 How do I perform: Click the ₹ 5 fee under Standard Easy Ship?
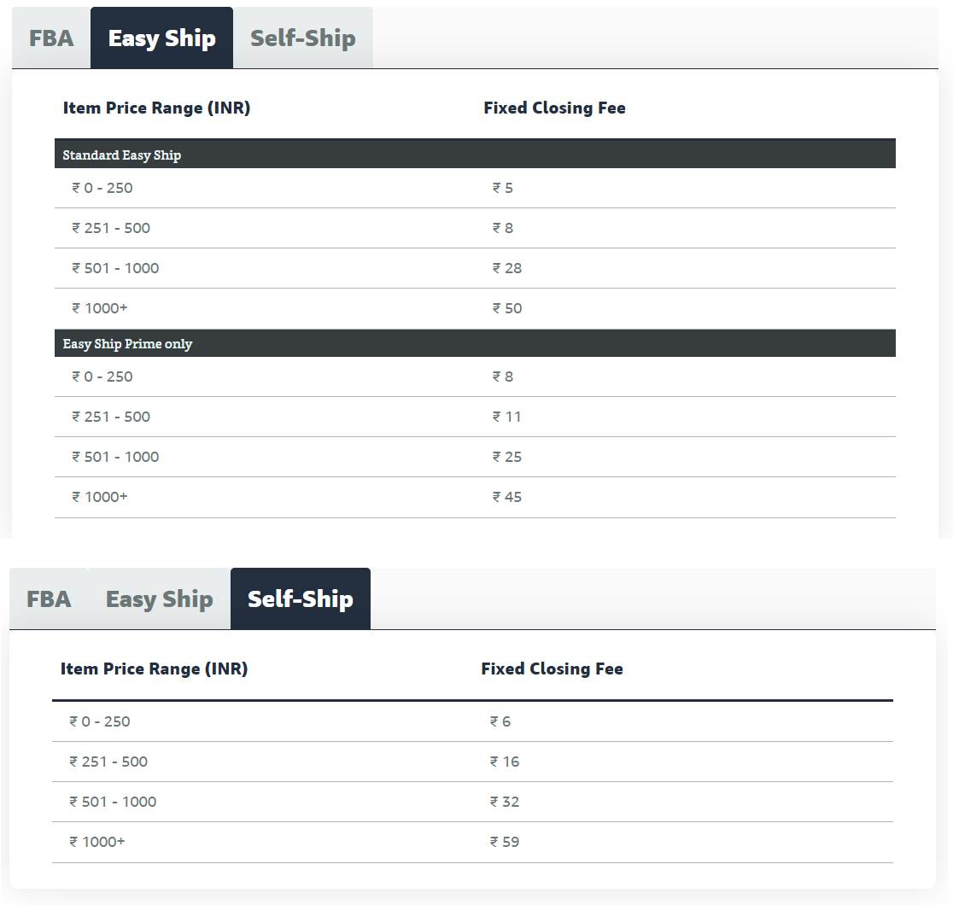(503, 188)
